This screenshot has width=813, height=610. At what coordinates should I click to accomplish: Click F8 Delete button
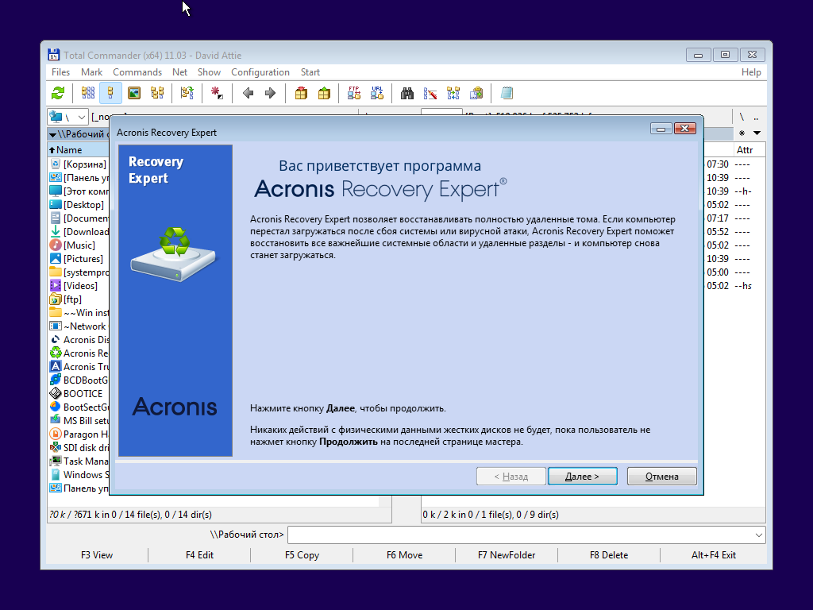(x=609, y=555)
